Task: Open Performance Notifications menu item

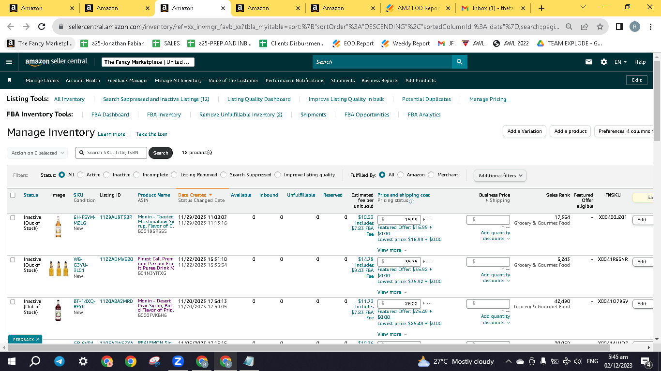Action: click(295, 81)
